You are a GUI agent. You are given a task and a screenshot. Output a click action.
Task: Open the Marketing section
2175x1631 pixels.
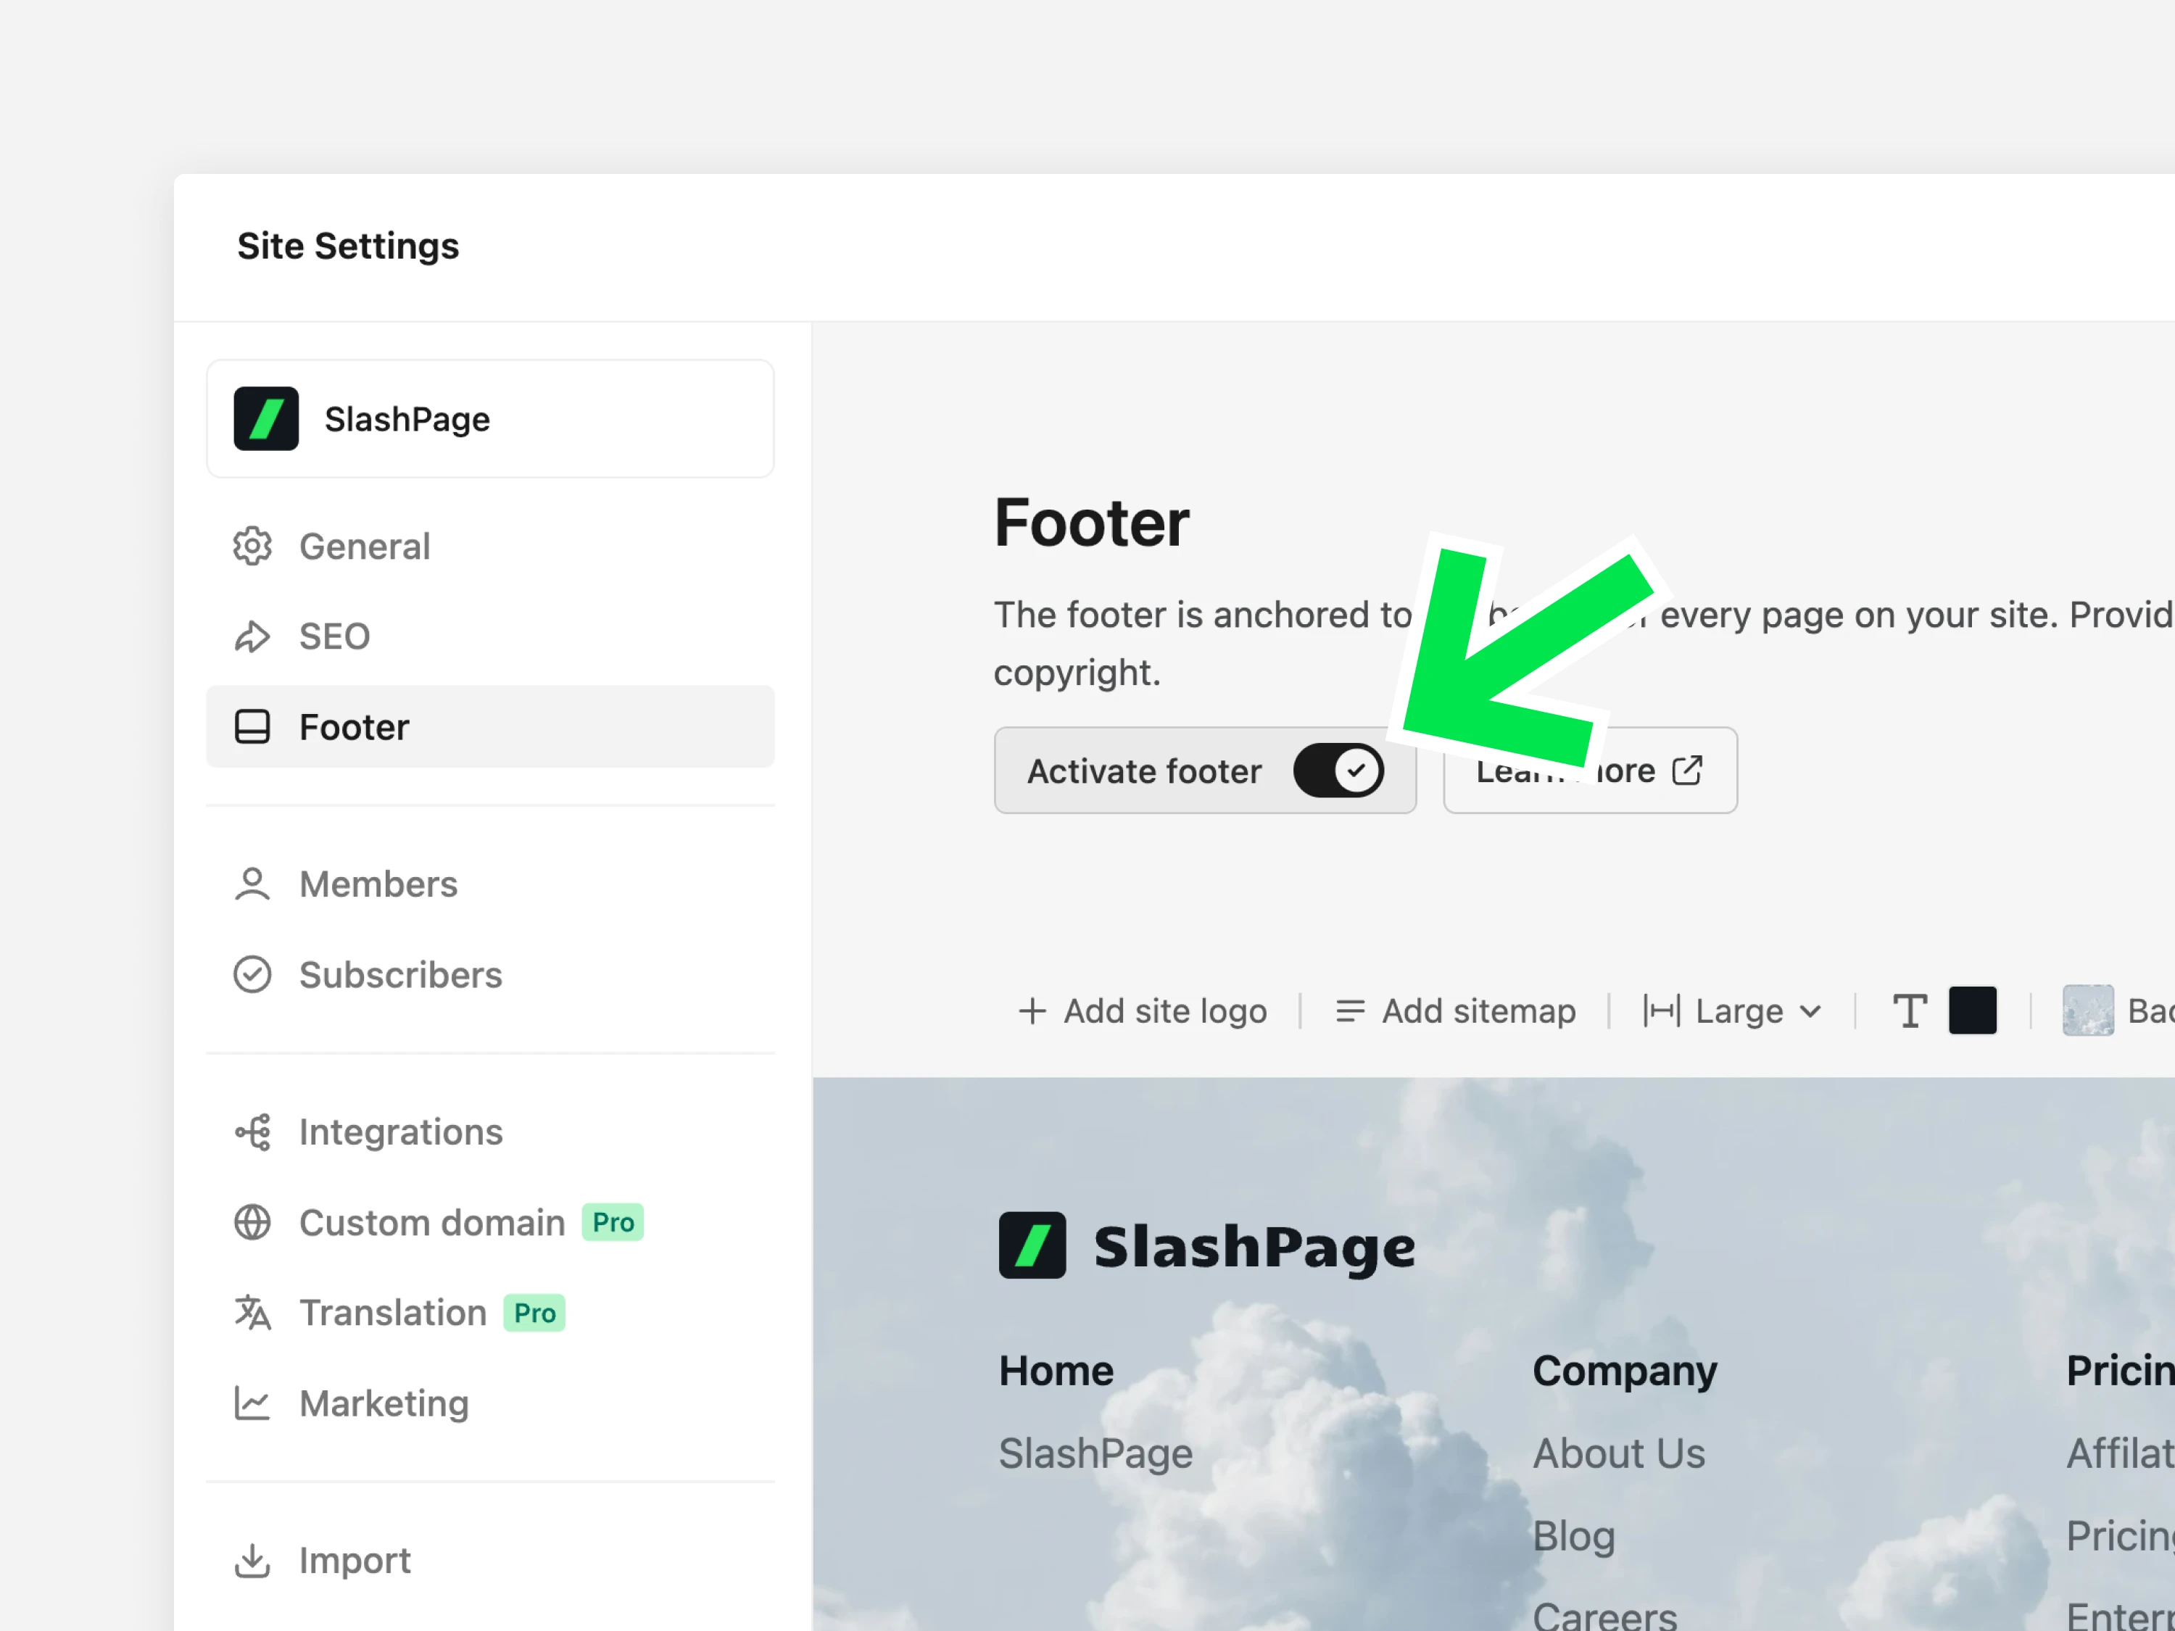coord(491,1403)
